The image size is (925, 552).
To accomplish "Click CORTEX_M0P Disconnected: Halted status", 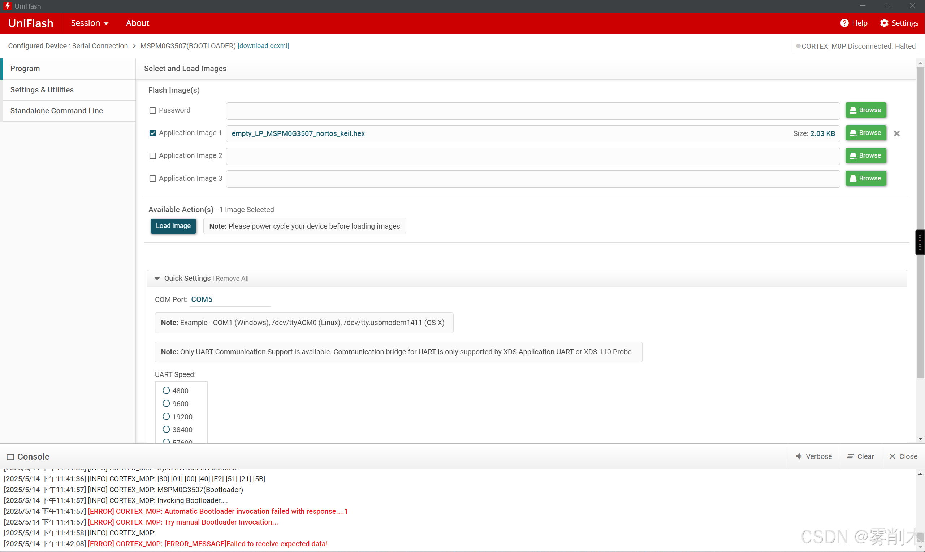I will tap(856, 46).
